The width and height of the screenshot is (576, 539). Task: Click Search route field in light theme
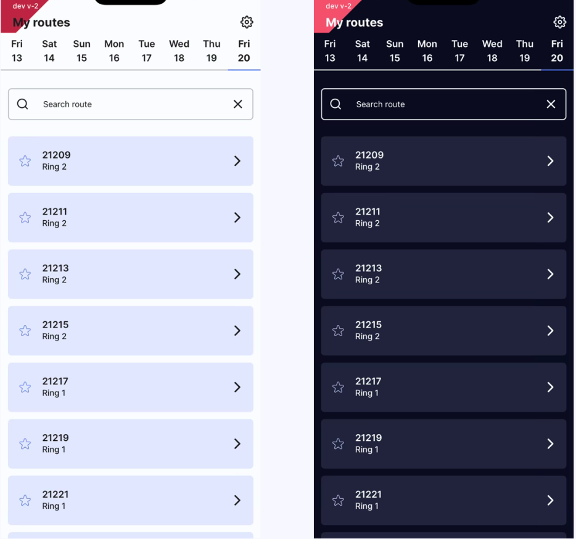pyautogui.click(x=130, y=104)
